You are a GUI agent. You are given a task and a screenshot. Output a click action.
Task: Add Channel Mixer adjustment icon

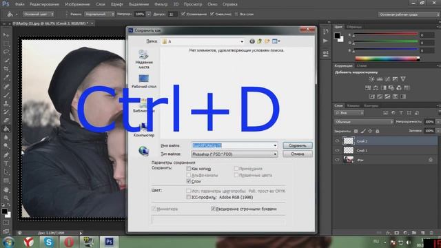pos(399,88)
